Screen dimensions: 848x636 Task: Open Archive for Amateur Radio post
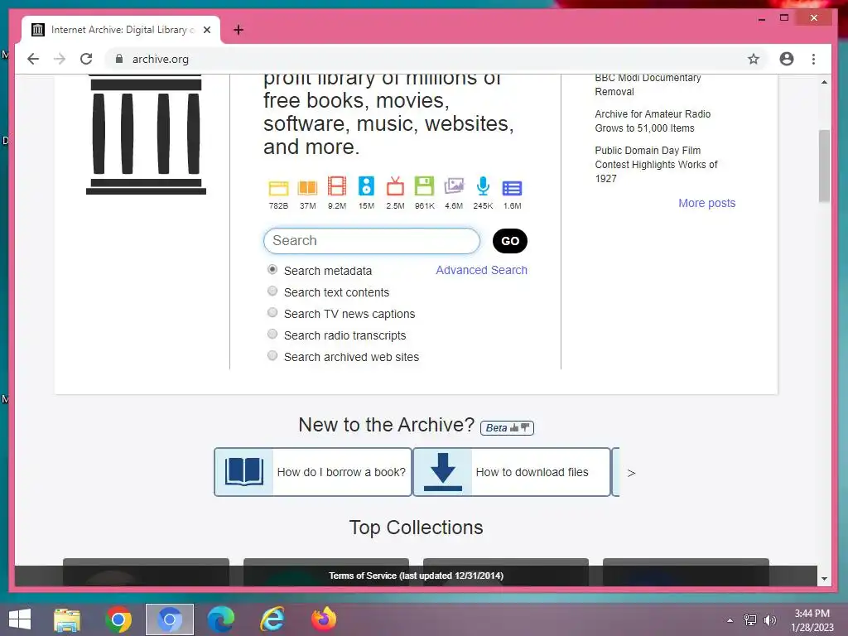point(653,121)
